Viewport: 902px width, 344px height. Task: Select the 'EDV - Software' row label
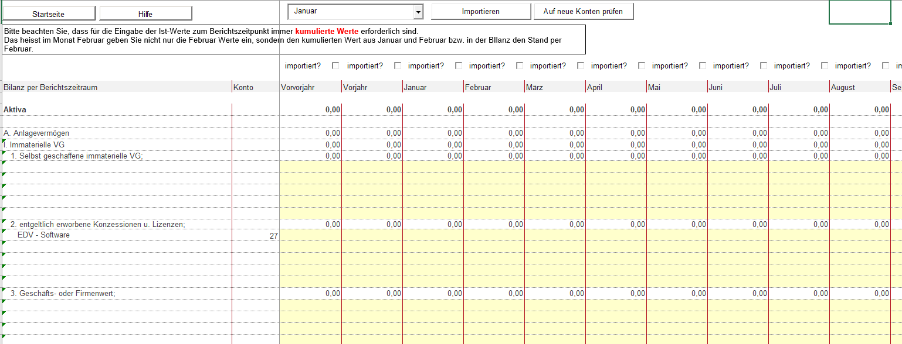pyautogui.click(x=43, y=235)
